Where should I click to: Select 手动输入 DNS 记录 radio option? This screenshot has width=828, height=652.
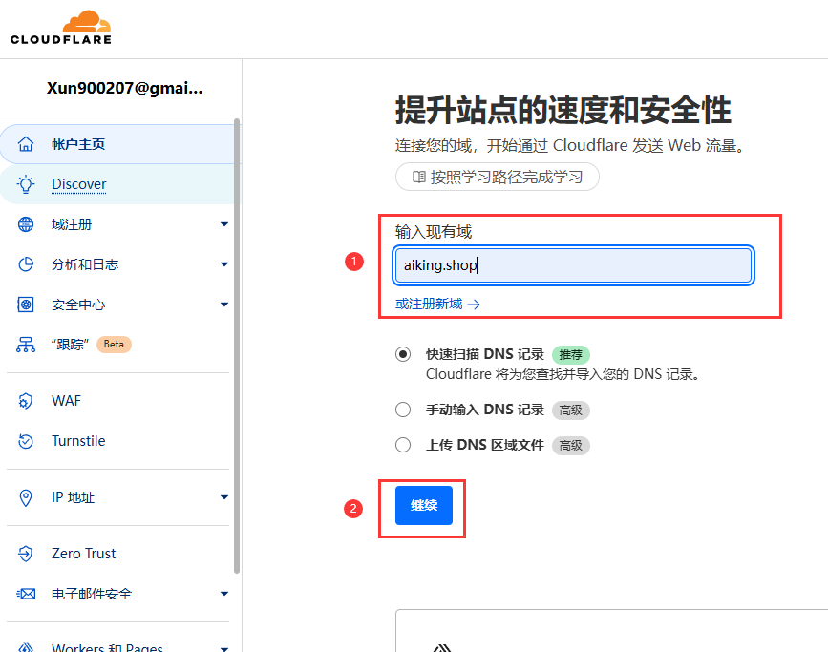point(403,410)
